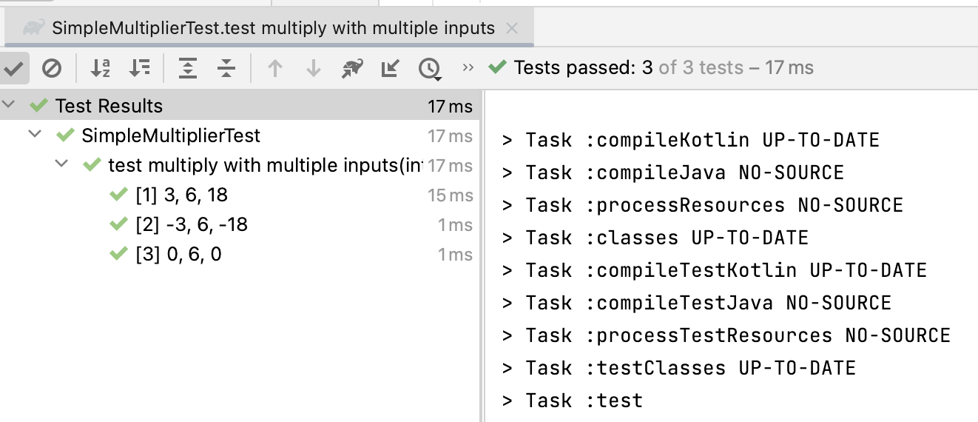Screen dimensions: 978x422
Task: Collapse all test nodes icon
Action: tap(226, 69)
